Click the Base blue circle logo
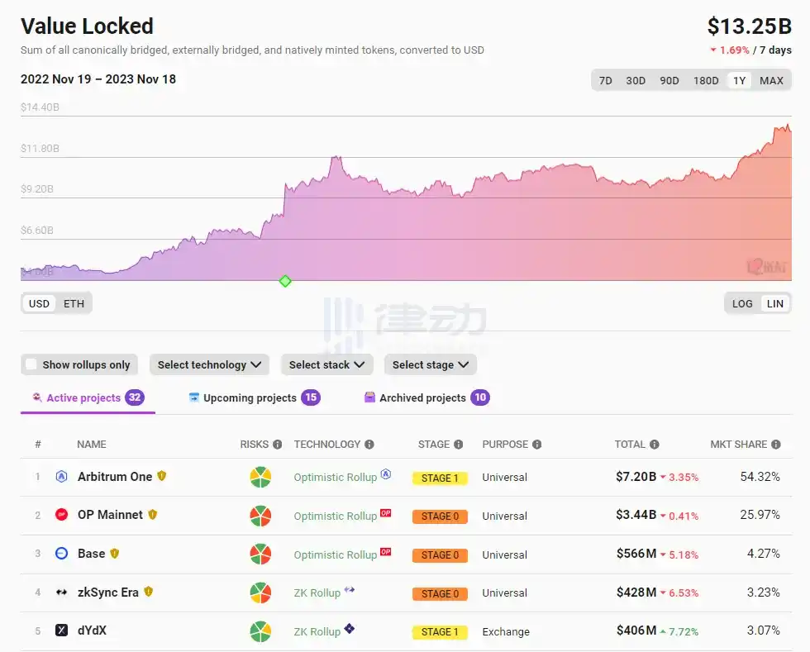 61,554
